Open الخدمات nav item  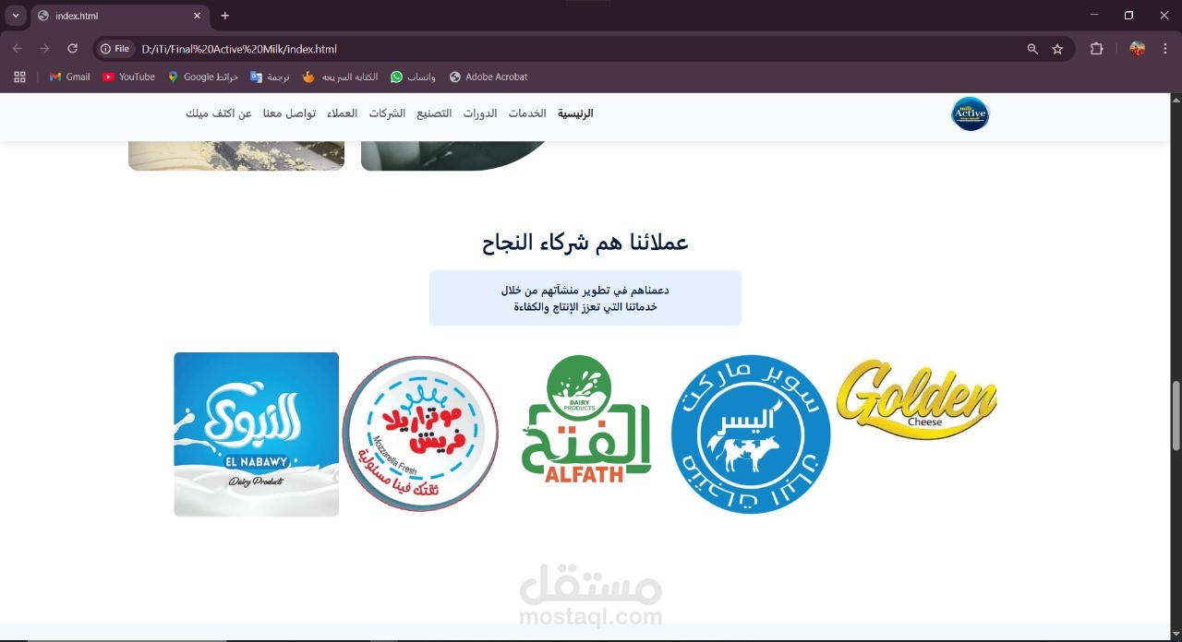(527, 113)
